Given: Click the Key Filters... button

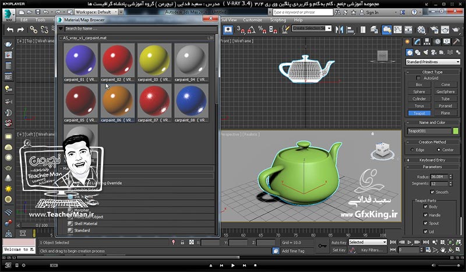Looking at the screenshot, I should (372, 250).
